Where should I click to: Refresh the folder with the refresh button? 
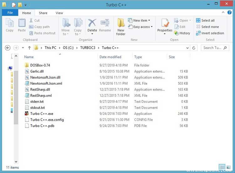pyautogui.click(x=194, y=48)
